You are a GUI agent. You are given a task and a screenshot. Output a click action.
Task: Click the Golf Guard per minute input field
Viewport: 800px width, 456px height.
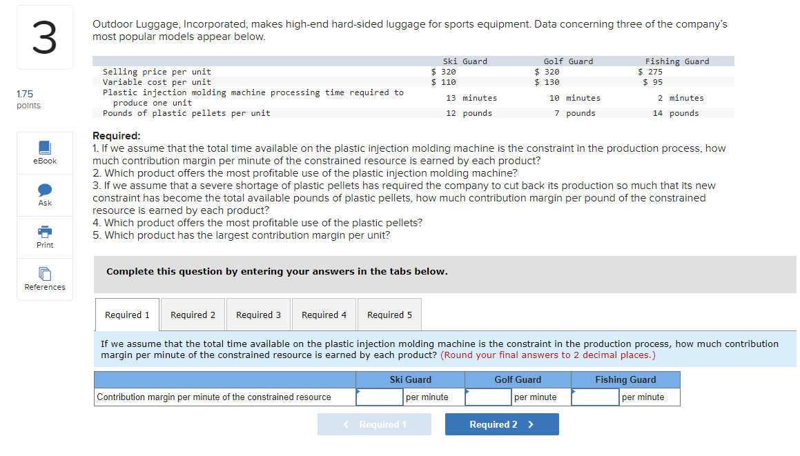488,397
